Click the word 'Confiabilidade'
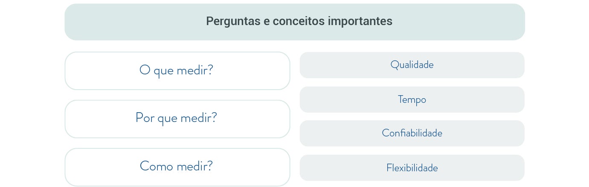The width and height of the screenshot is (589, 187). (x=412, y=133)
